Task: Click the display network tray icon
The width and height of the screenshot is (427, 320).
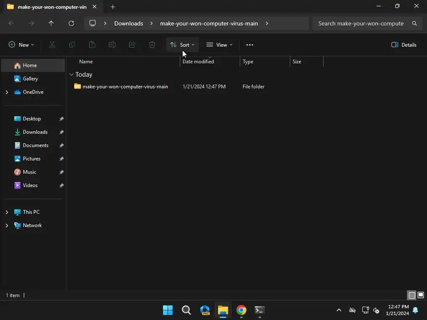Action: pos(365,310)
